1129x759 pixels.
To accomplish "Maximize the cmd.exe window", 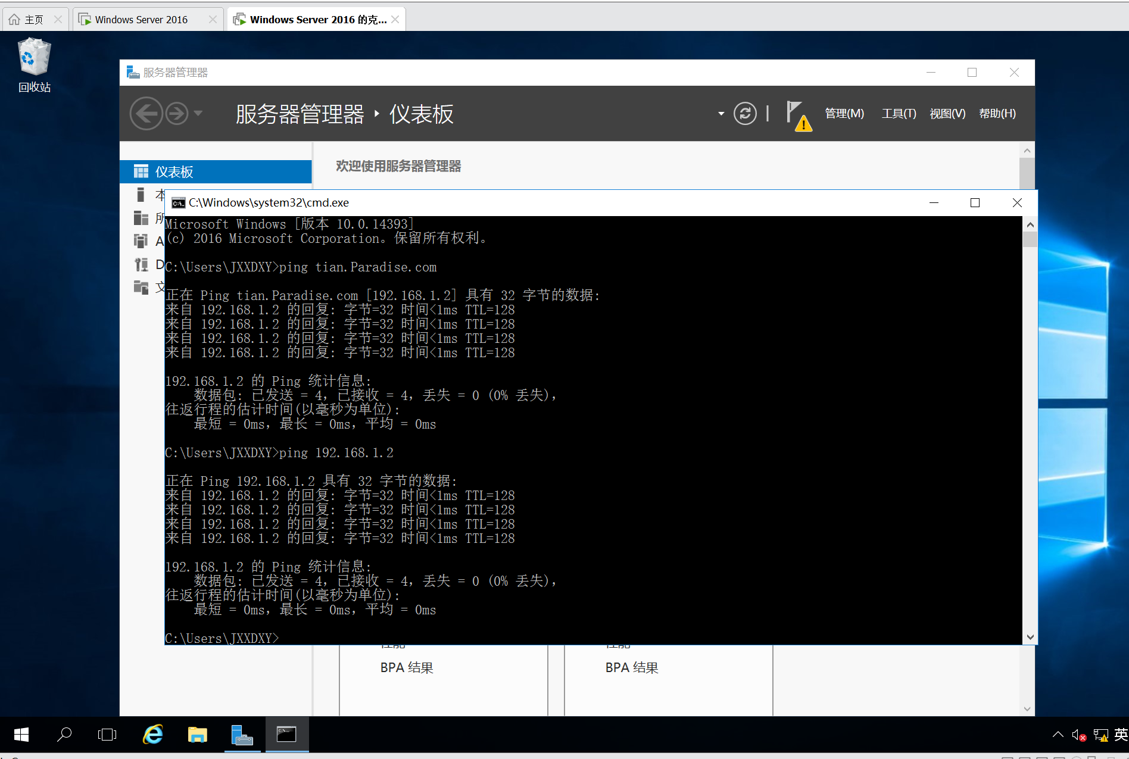I will [x=975, y=203].
